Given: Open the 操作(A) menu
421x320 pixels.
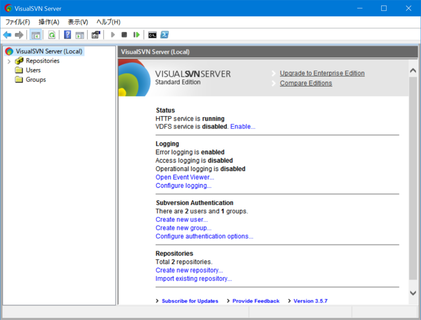Looking at the screenshot, I should [x=49, y=22].
